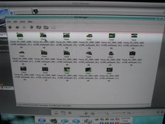Select thumbnail wallpaper_02.jpg
Viewport: 165px width, 124px height.
pos(43,35)
